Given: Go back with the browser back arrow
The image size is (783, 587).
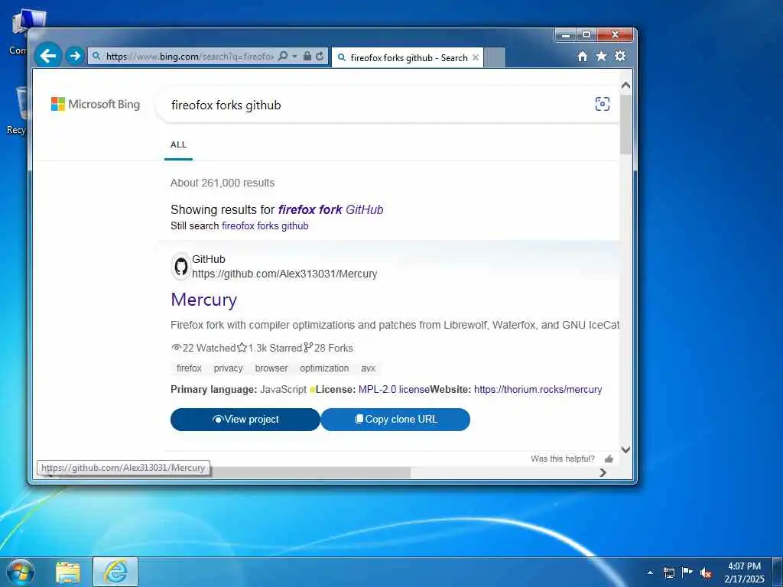Looking at the screenshot, I should (x=48, y=55).
